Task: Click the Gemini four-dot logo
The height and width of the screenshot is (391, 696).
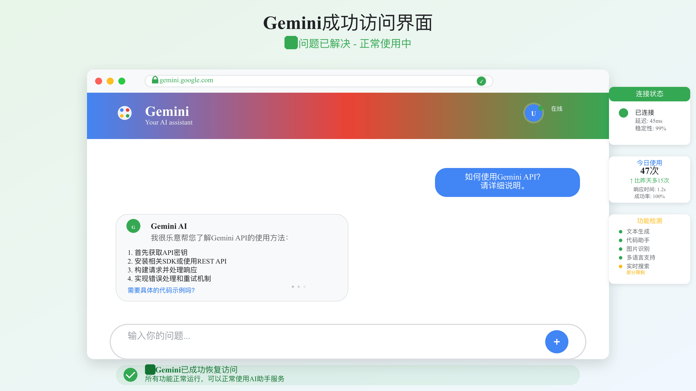Action: (125, 113)
